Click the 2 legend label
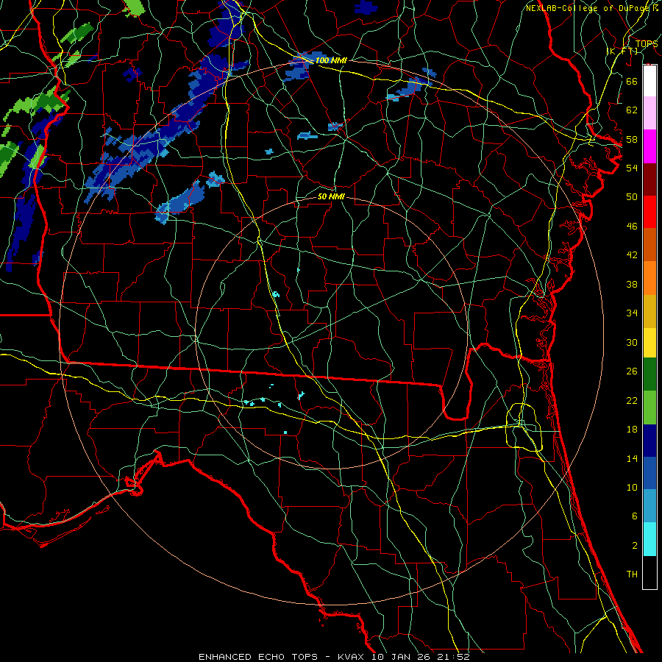 pyautogui.click(x=634, y=546)
